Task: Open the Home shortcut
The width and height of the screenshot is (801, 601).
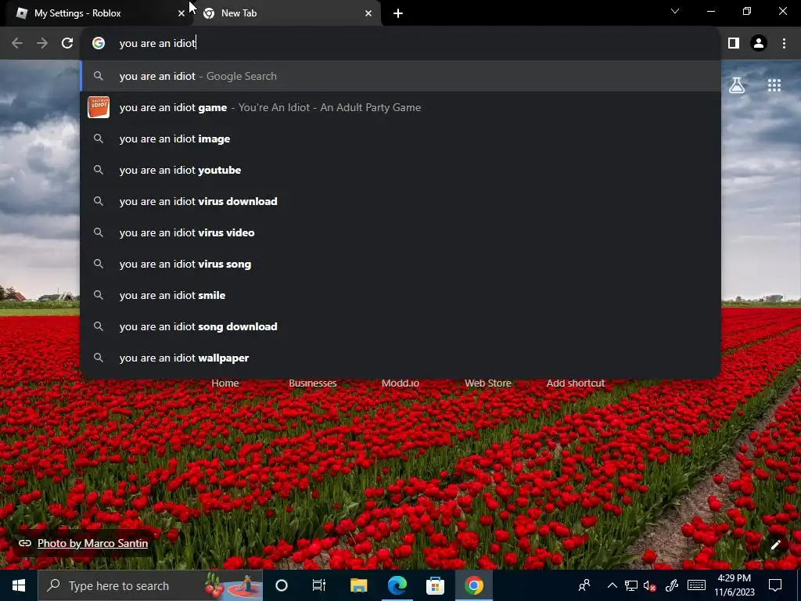Action: tap(224, 383)
